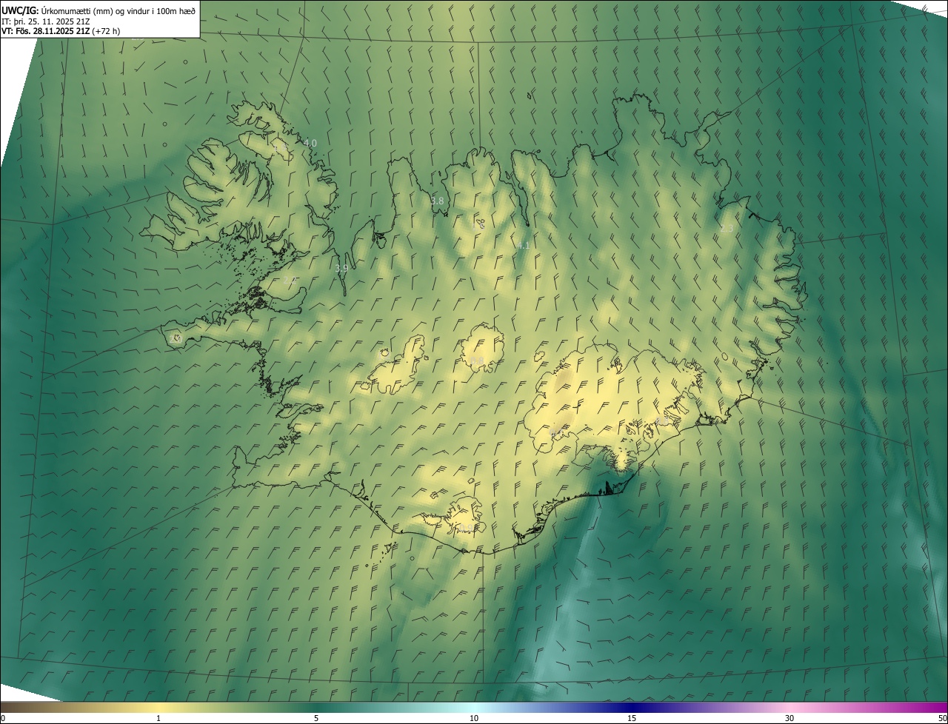The width and height of the screenshot is (948, 724).
Task: Click the 3.8 value label on the map
Action: 437,201
